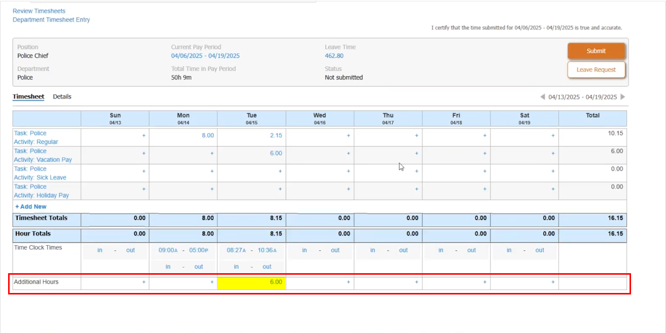Edit the highlighted 6.00 Additional Hours cell

(251, 282)
